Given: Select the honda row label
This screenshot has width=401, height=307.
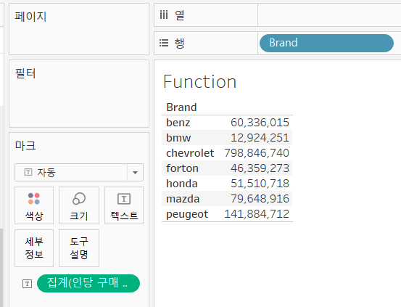Looking at the screenshot, I should pyautogui.click(x=182, y=184).
